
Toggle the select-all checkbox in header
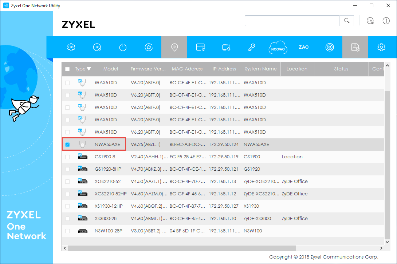67,69
